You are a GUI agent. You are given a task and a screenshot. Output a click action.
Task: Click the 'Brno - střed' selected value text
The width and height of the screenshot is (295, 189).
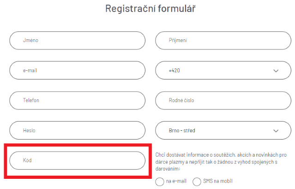(x=182, y=130)
